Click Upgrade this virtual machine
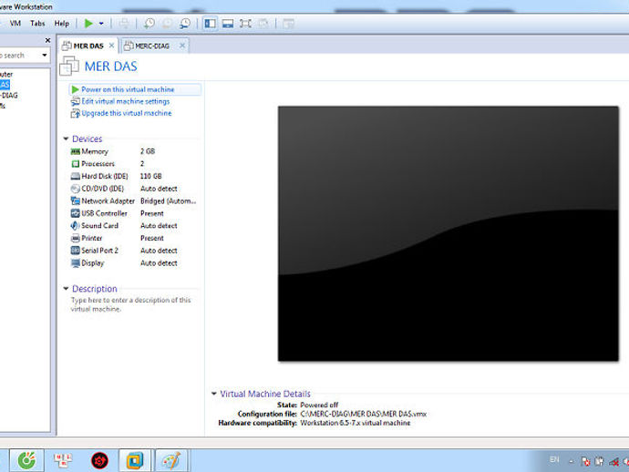 tap(127, 113)
